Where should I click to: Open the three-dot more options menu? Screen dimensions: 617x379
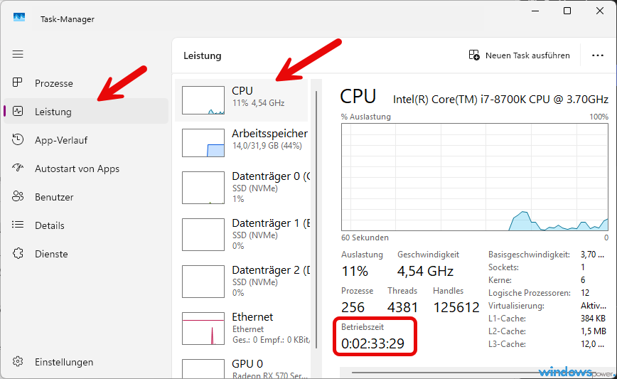(x=598, y=55)
